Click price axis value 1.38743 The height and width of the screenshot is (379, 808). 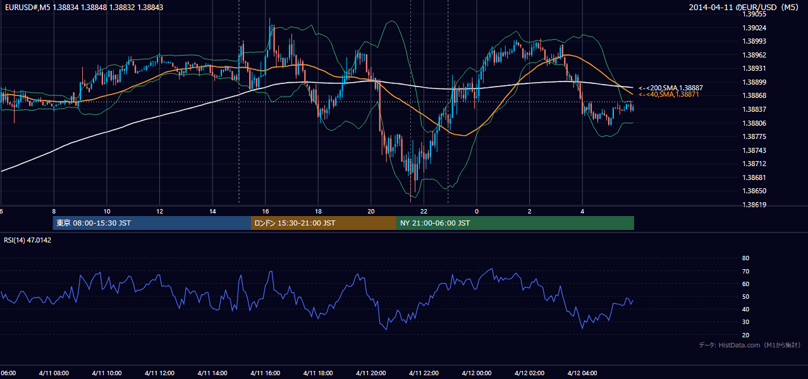point(755,150)
